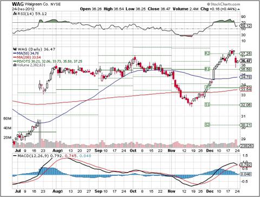The height and width of the screenshot is (197, 260).
Task: Click the blue MA(50) legend line marker
Action: 15,53
